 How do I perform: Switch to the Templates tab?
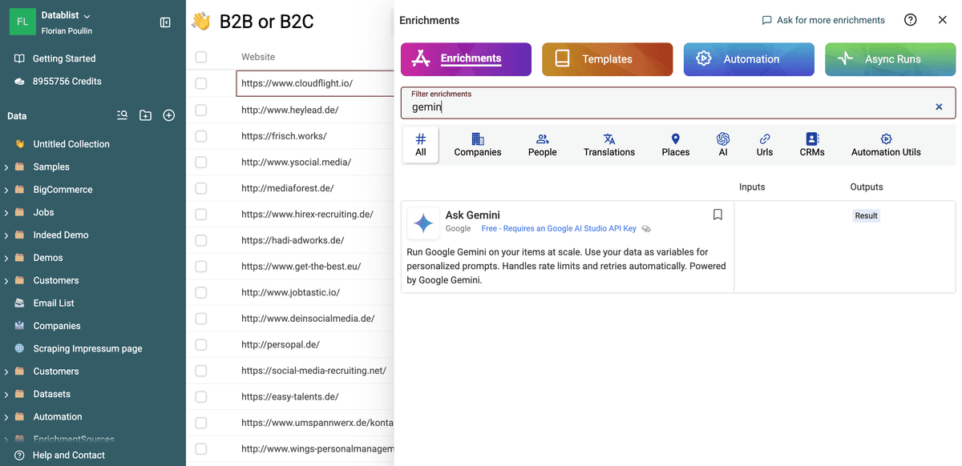(607, 59)
